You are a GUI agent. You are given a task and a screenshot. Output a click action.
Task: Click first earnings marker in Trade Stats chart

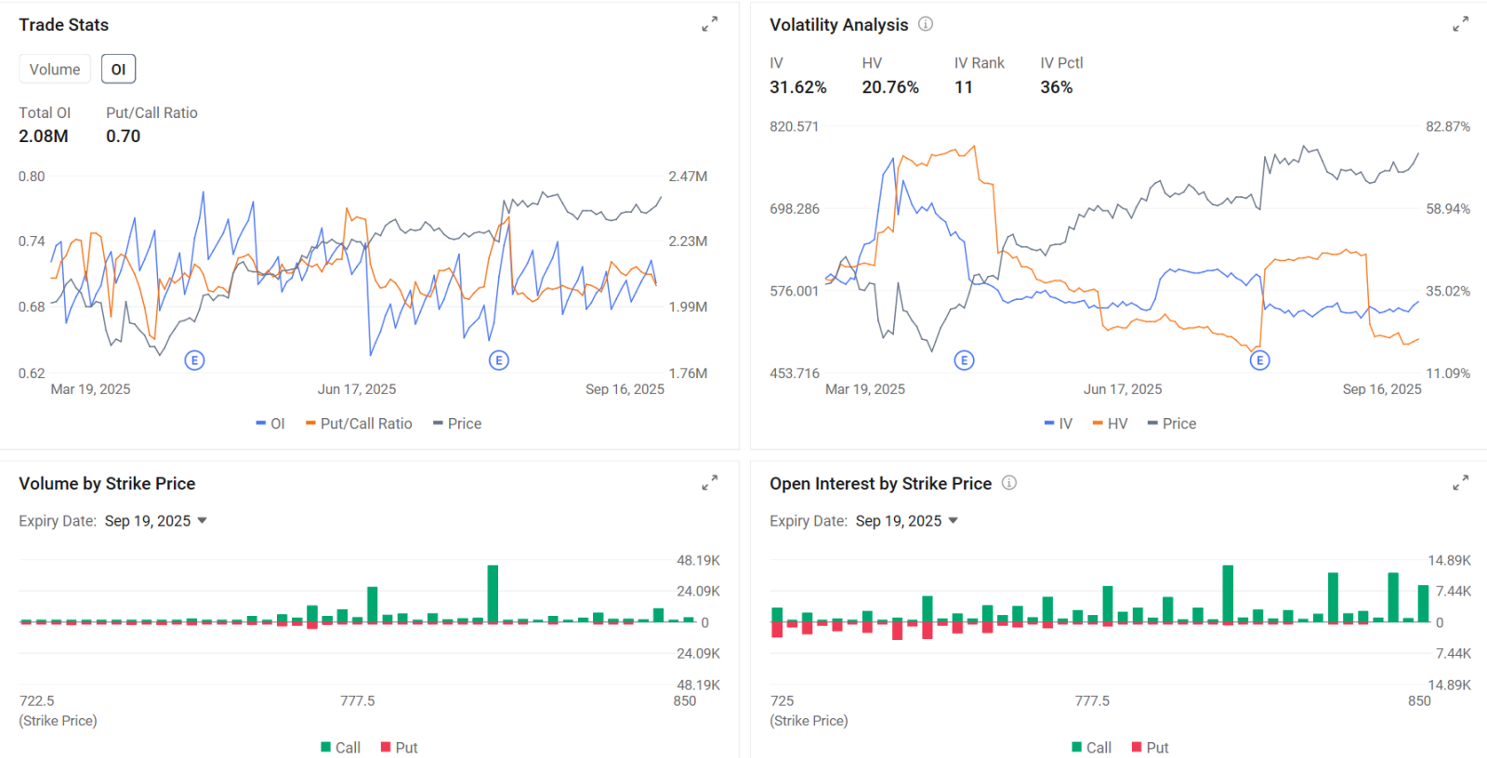(x=194, y=360)
